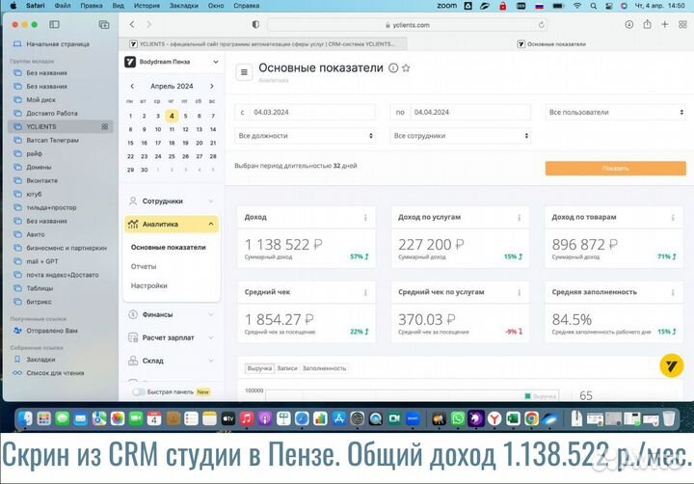Viewport: 694px width, 484px height.
Task: Expand the Сотрудники menu section
Action: 172,202
